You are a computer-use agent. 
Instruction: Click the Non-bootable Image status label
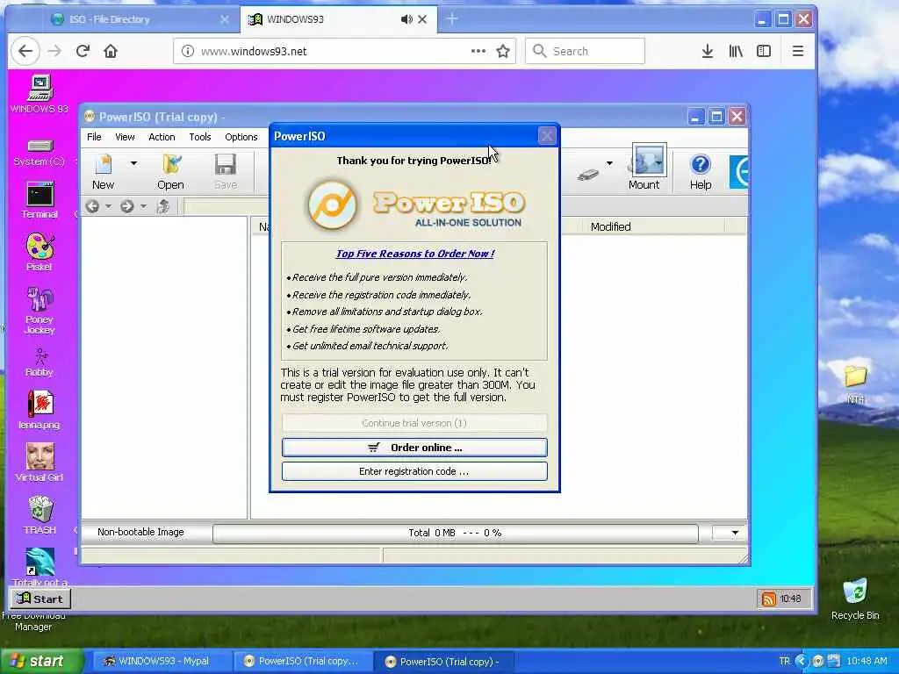click(140, 532)
